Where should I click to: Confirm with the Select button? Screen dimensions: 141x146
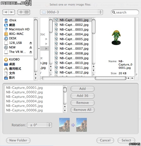click(126, 140)
